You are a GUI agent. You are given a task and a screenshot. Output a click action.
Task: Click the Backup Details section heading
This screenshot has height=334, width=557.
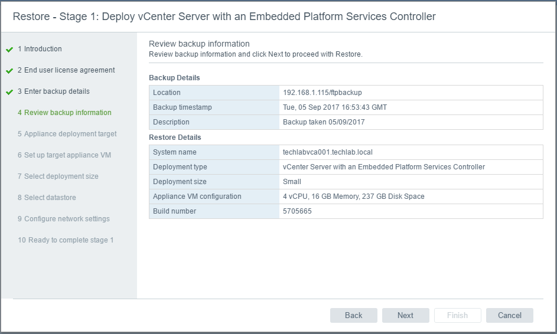tap(174, 78)
